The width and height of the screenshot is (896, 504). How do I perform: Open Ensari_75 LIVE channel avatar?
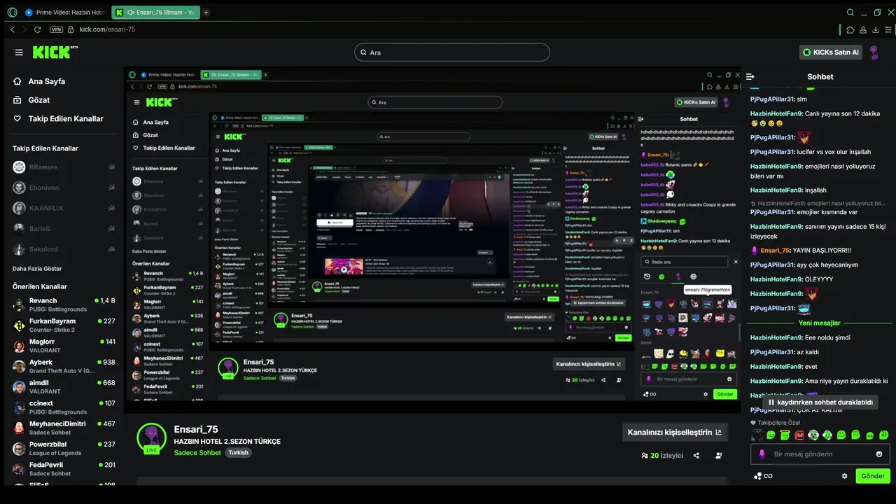(151, 438)
